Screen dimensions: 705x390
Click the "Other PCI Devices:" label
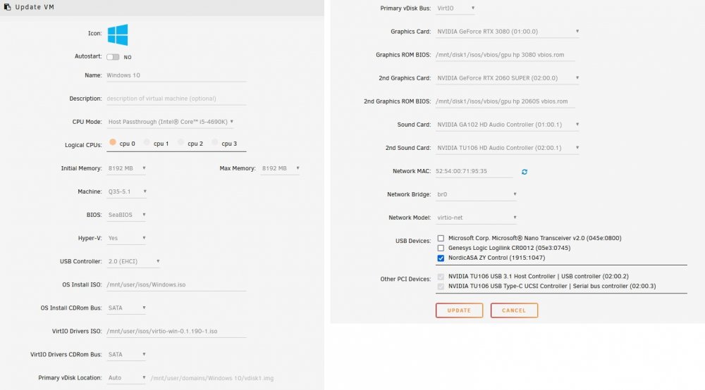click(405, 279)
